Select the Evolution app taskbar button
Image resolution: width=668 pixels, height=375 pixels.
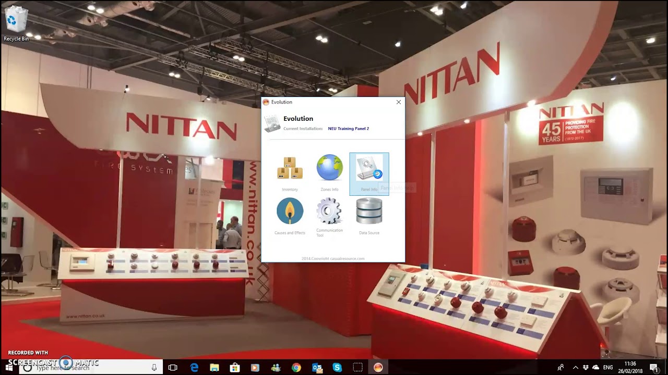(x=378, y=367)
